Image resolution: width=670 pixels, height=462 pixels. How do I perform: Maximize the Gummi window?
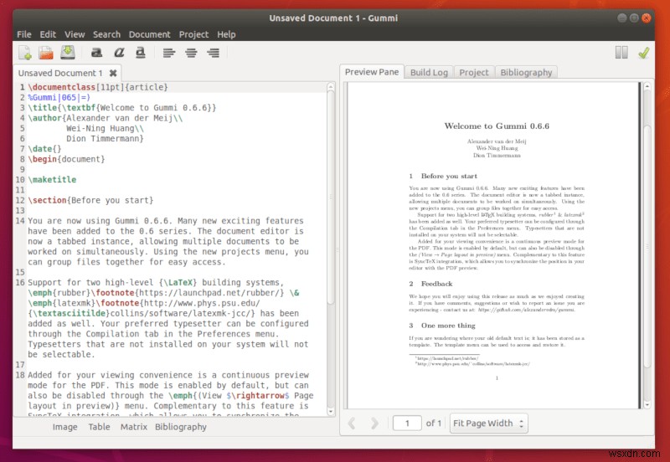[x=634, y=18]
